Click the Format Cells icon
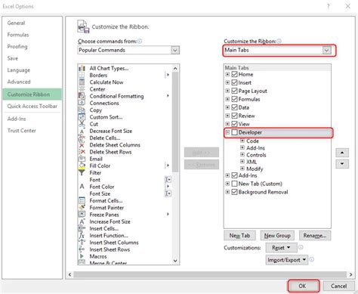The height and width of the screenshot is (294, 358). coord(82,200)
